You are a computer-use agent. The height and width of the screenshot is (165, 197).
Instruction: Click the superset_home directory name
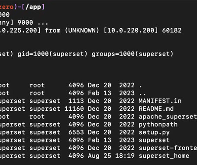164,156
